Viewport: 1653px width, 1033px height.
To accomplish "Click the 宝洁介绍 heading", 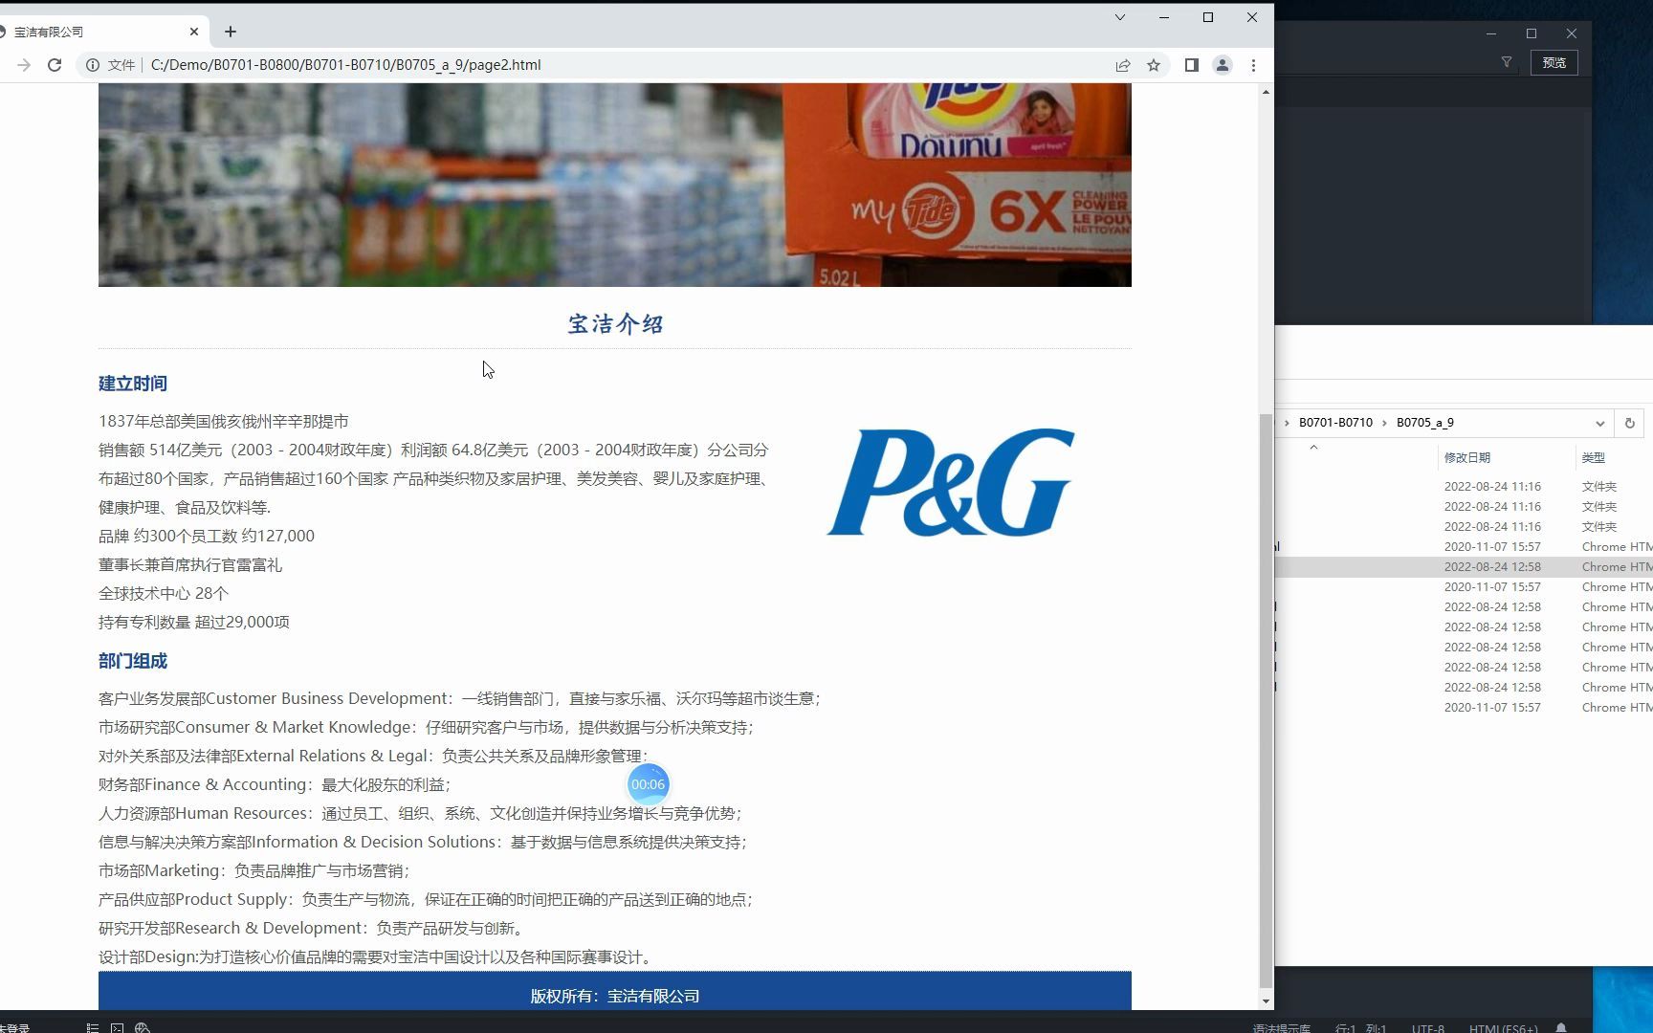I will click(x=615, y=324).
